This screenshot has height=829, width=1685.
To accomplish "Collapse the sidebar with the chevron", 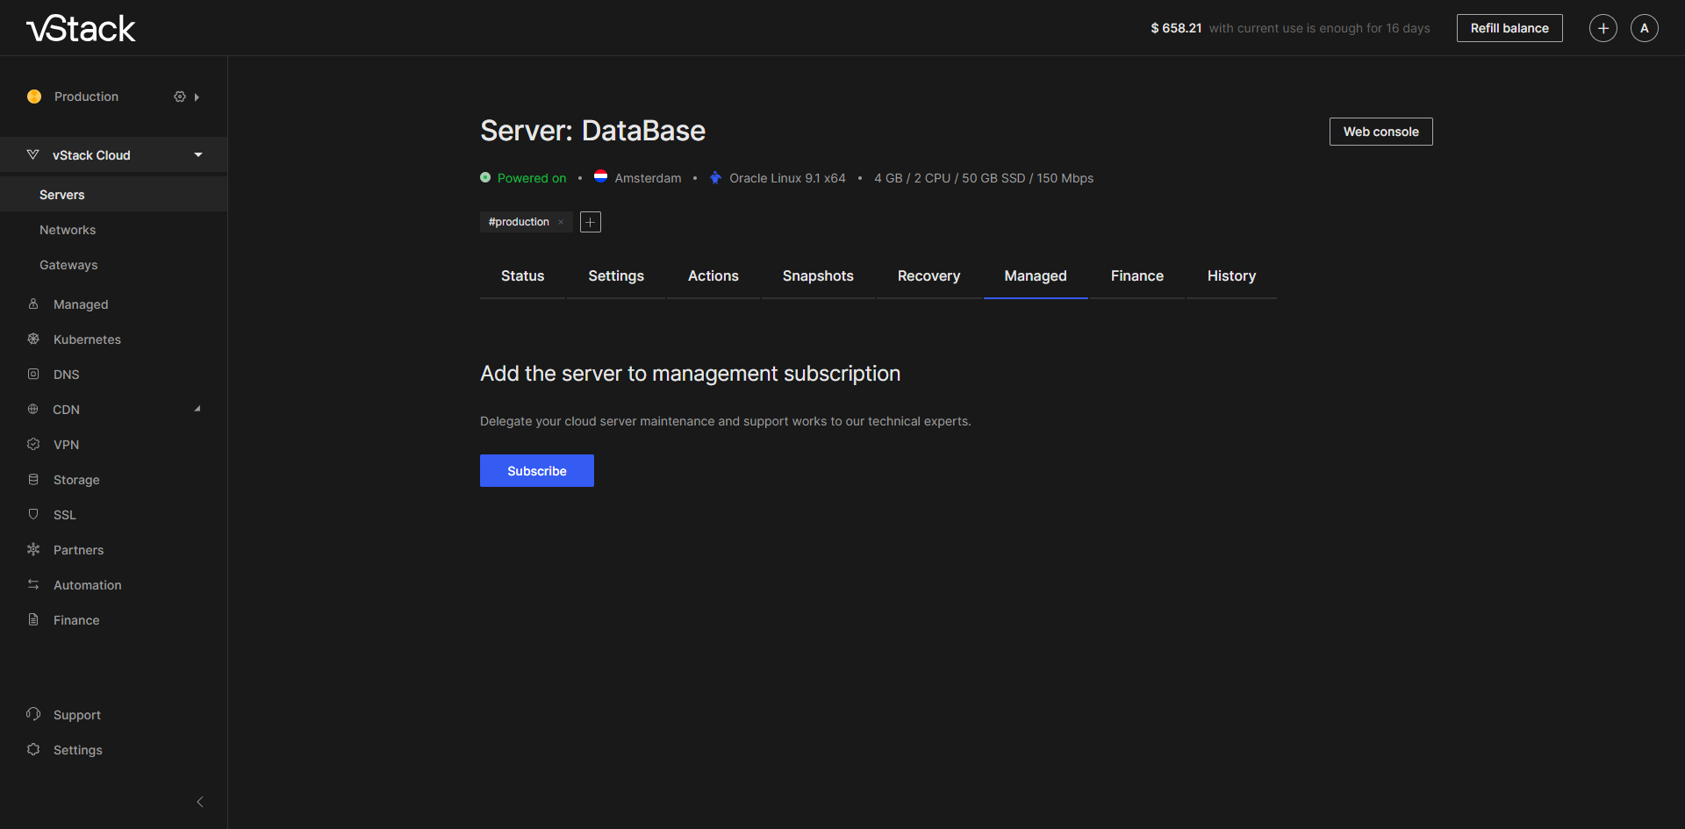I will tap(200, 802).
